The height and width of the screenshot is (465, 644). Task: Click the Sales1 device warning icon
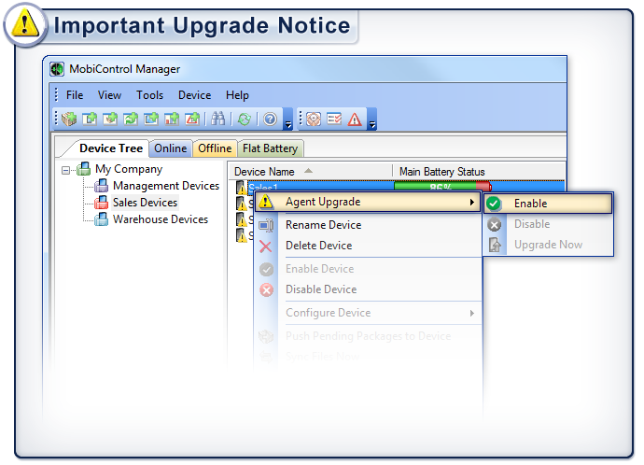click(x=241, y=187)
